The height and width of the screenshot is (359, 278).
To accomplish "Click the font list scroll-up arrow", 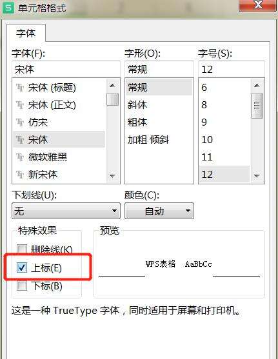I will pos(112,86).
